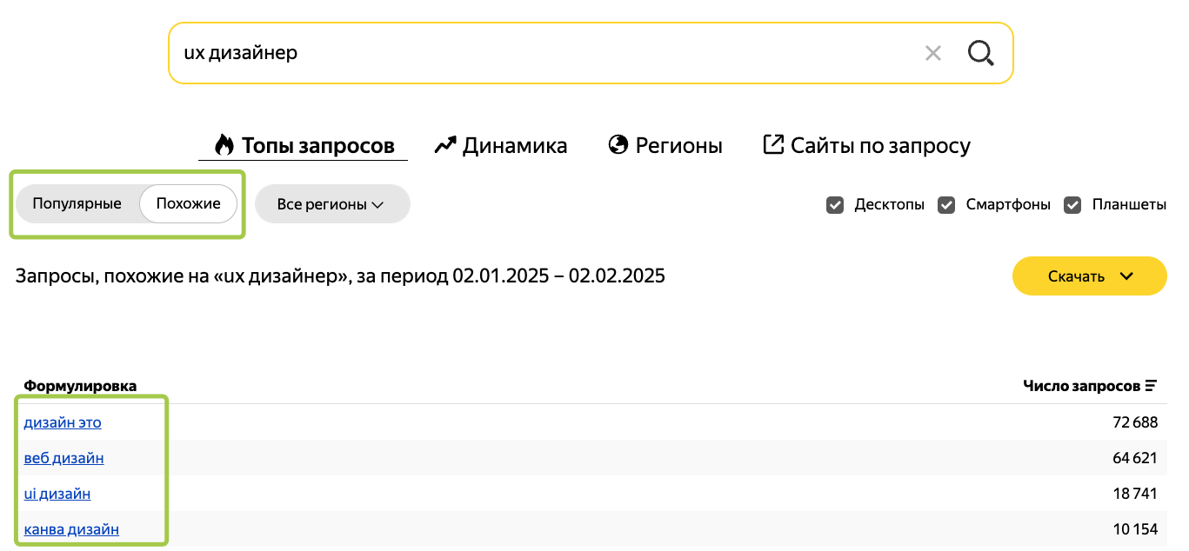The height and width of the screenshot is (551, 1189).
Task: Disable the Десктопы checkbox
Action: tap(834, 204)
